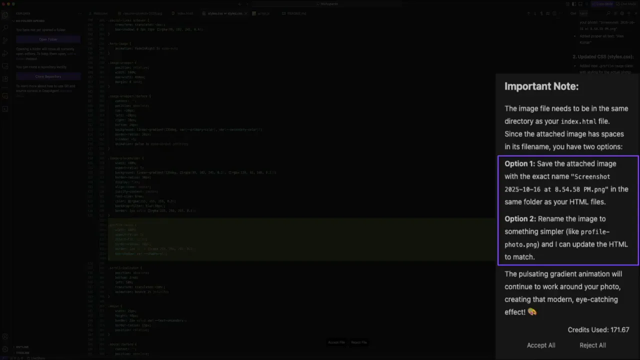Click the .image-wrapper::before selector line

pyautogui.click(x=129, y=96)
